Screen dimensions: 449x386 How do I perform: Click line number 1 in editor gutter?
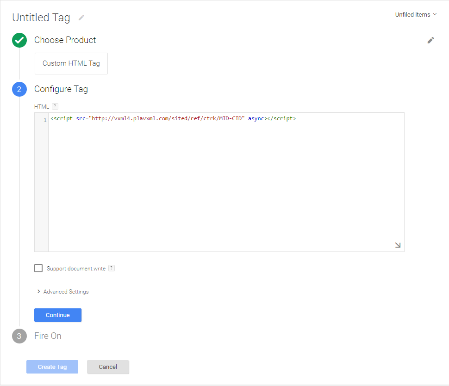coord(45,120)
